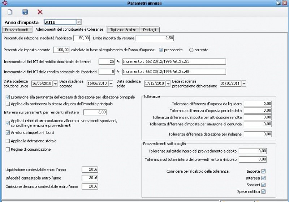Viewport: 289px width, 202px height.
Task: Toggle Estensione alla pertinenza checkbox
Action: tap(8, 97)
